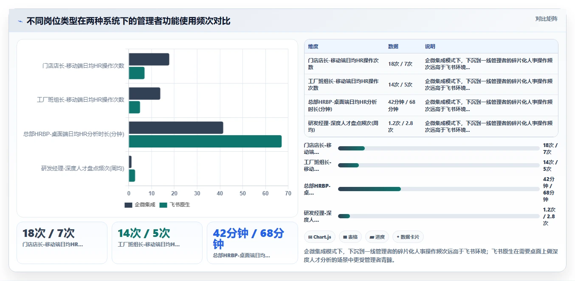Viewport: 575px width, 281px height.
Task: Click the 飞书原生 bar for 门店店长
Action: (x=137, y=73)
